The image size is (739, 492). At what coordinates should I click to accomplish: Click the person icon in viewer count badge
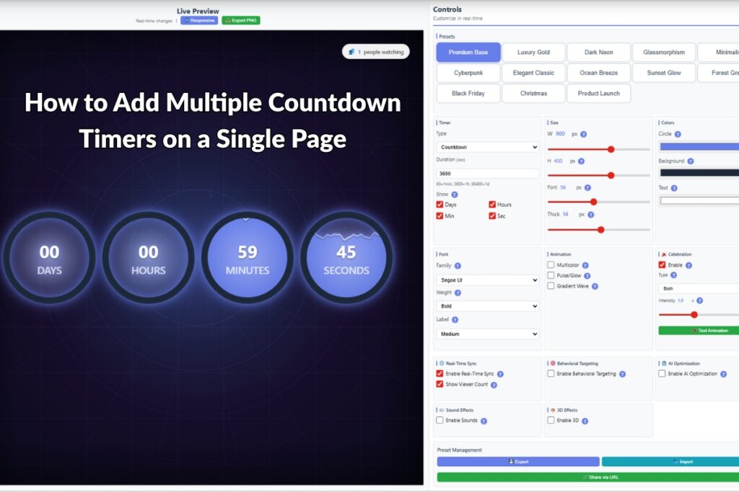pyautogui.click(x=351, y=51)
